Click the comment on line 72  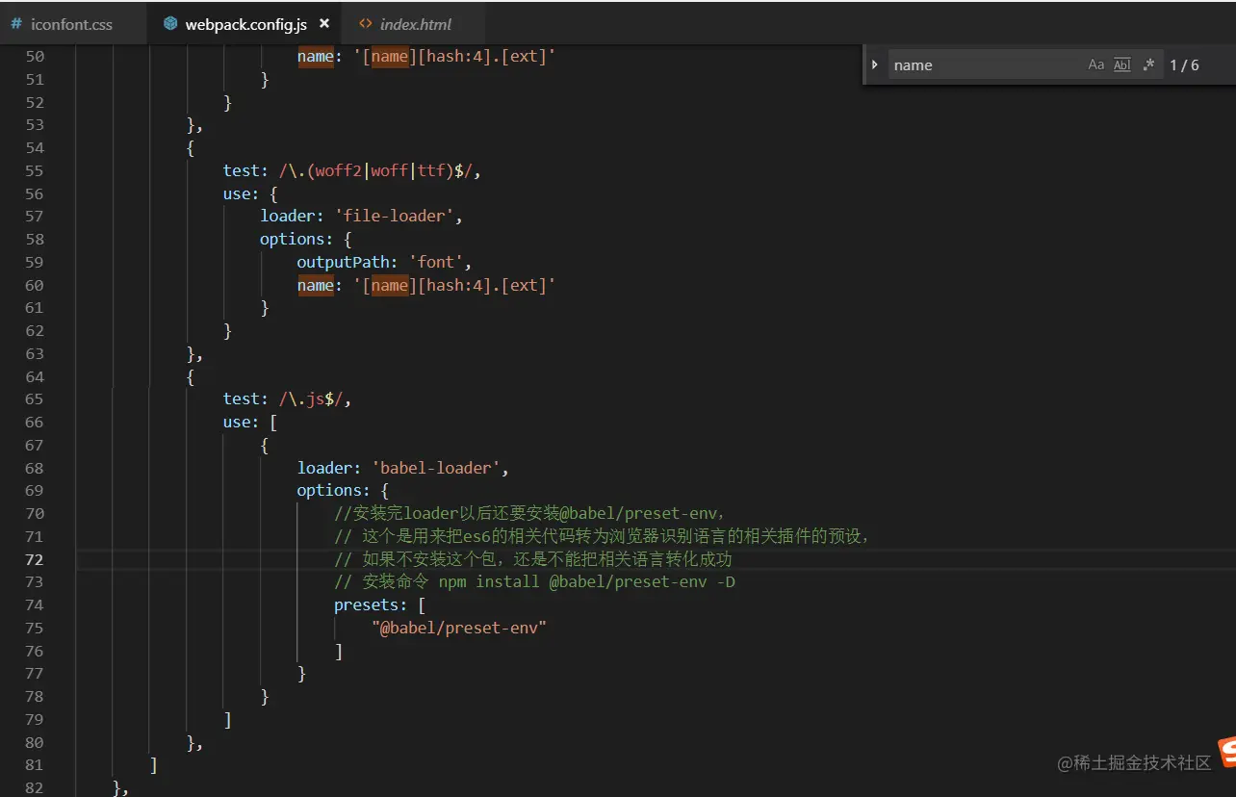pos(533,559)
